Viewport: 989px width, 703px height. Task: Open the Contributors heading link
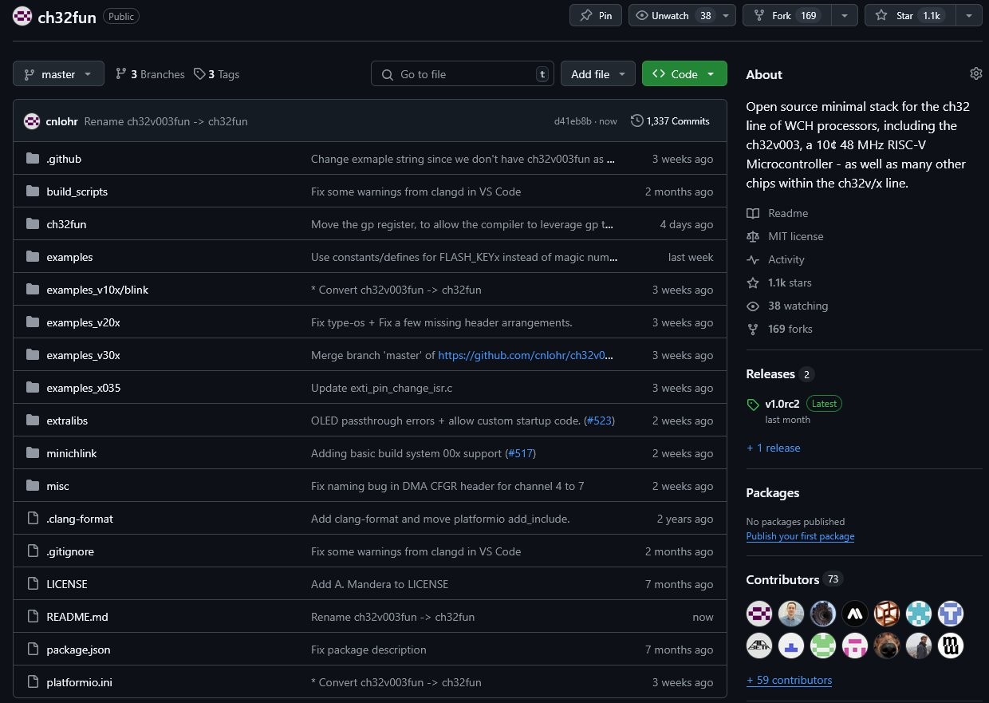pos(782,579)
